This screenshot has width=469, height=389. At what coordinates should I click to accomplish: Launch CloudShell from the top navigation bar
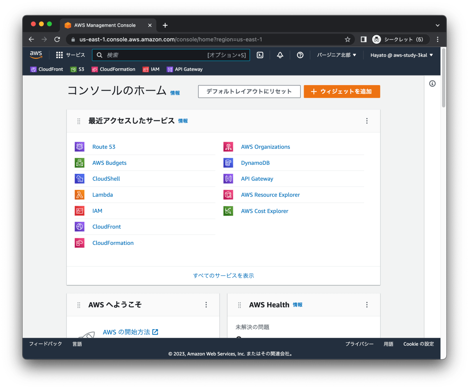point(260,55)
